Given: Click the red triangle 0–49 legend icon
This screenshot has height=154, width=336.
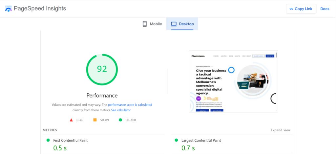Looking at the screenshot, I should click(71, 120).
